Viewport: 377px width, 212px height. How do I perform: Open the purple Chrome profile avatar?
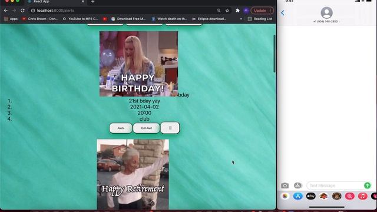pos(246,11)
